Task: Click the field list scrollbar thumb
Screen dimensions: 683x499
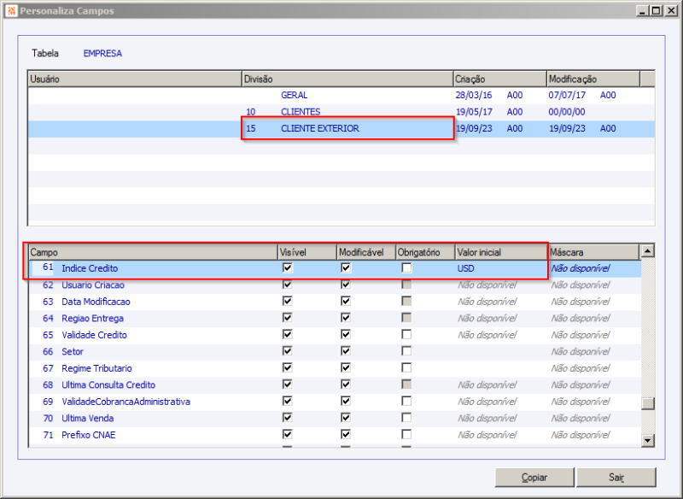Action: 648,403
